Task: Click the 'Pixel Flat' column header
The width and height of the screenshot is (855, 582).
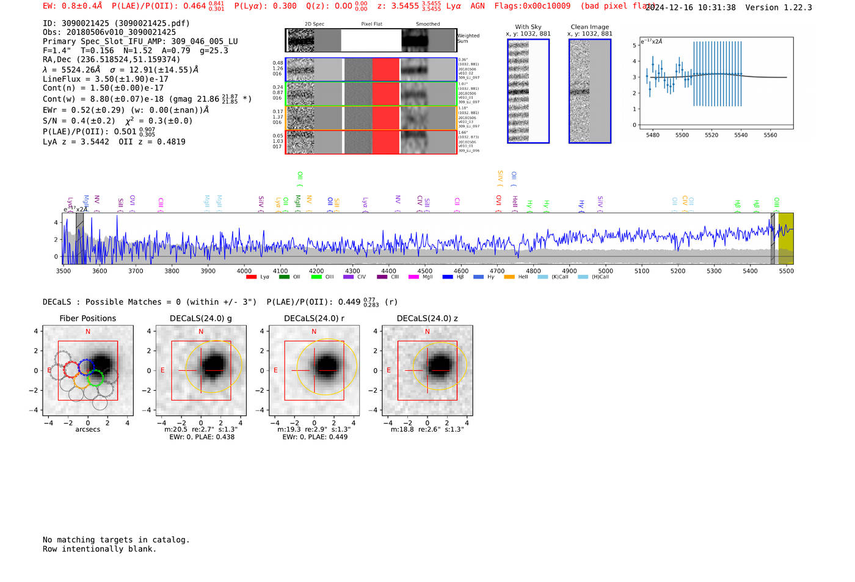Action: coord(371,24)
